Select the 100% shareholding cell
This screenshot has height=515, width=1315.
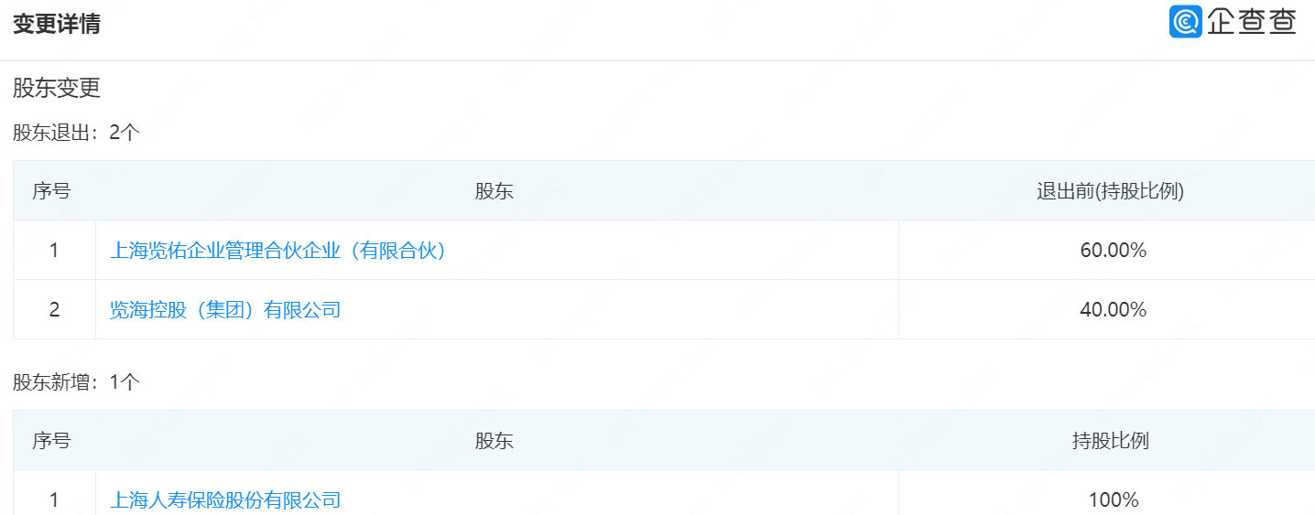click(1114, 500)
